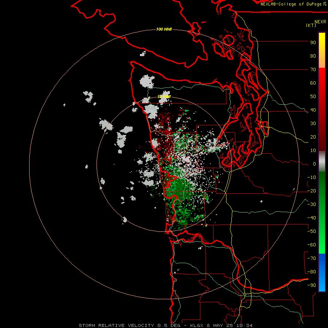328x328 pixels.
Task: Click the -30 knot scale label
Action: (x=312, y=204)
